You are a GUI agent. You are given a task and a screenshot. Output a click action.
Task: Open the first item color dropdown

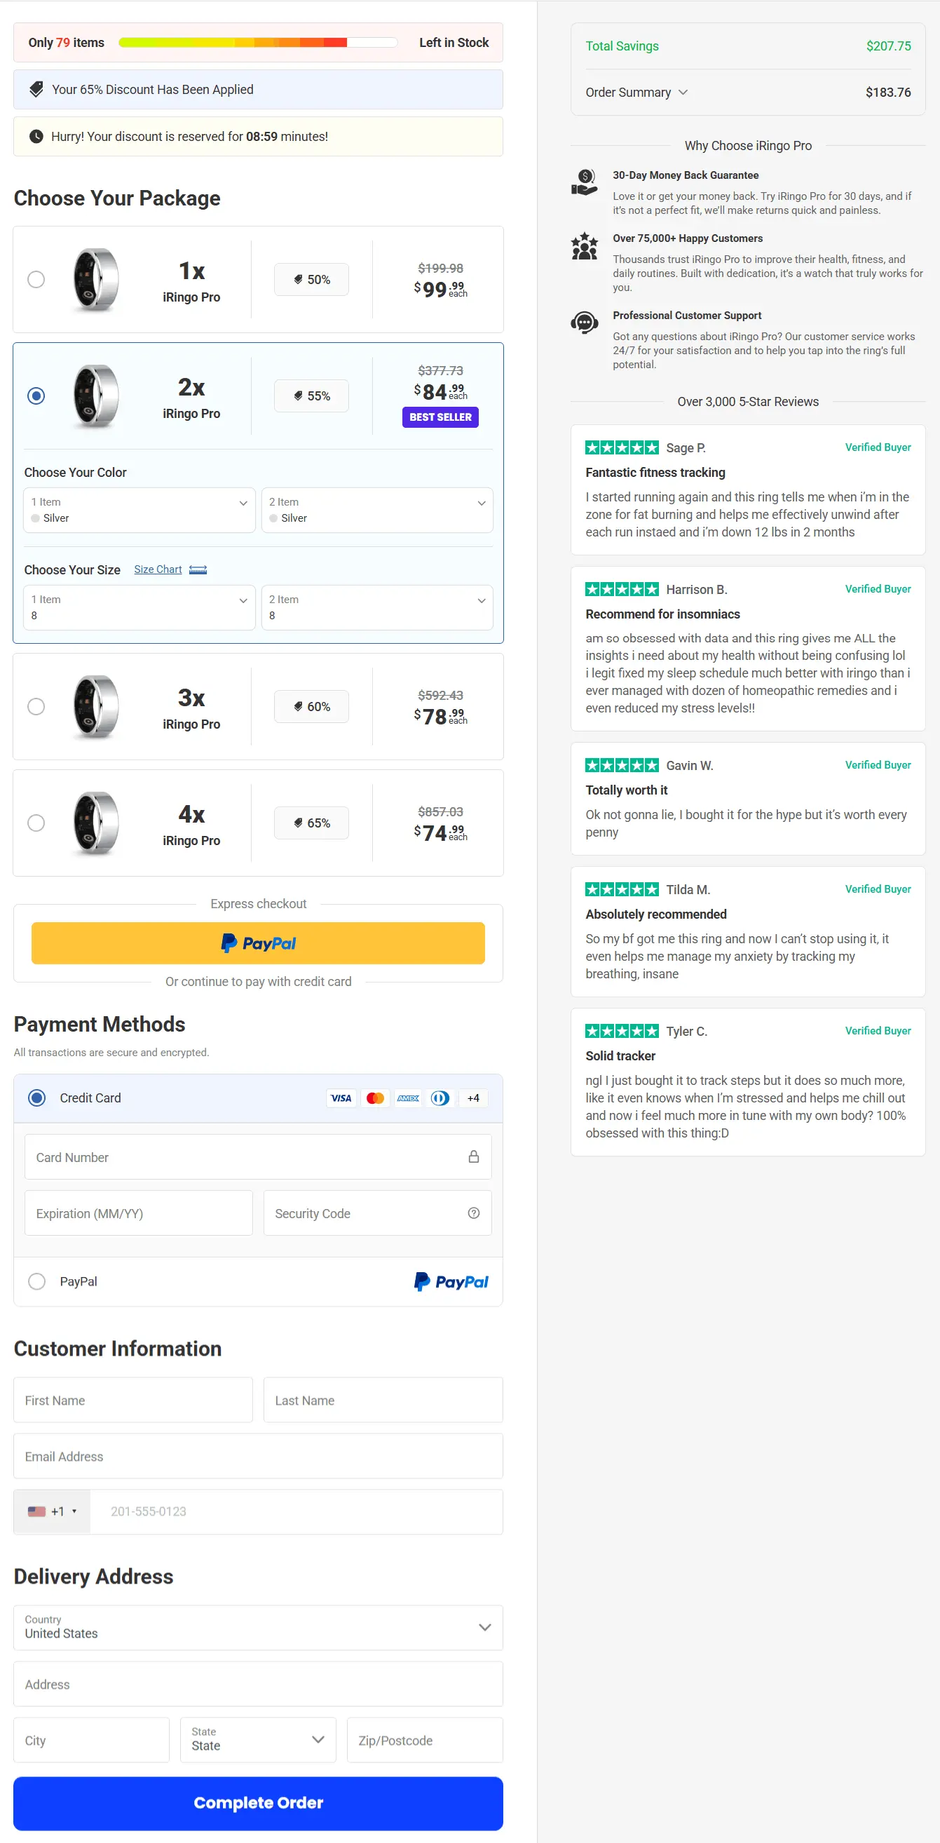coord(139,509)
